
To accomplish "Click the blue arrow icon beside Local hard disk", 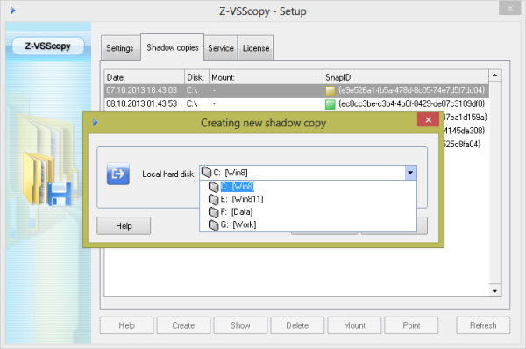I will click(118, 174).
